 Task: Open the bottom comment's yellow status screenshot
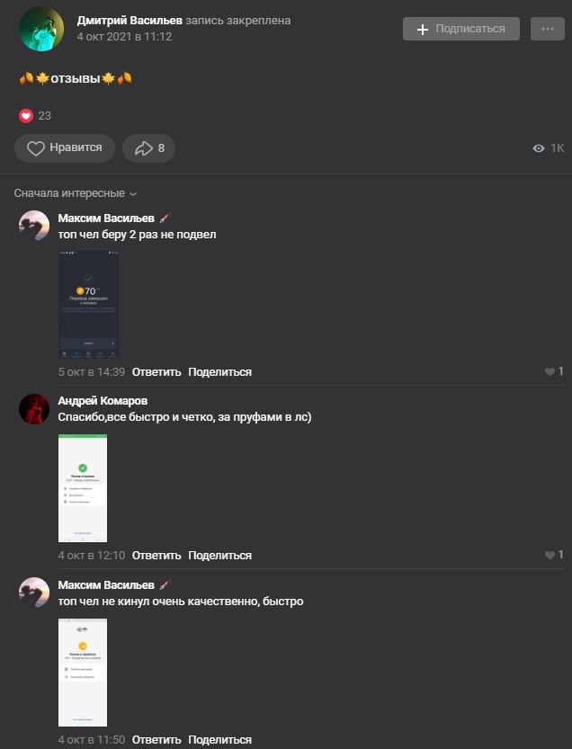click(83, 672)
